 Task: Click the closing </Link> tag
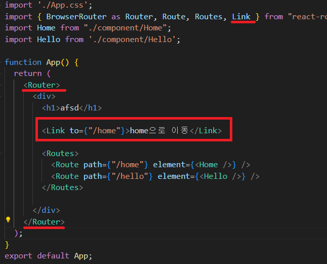pos(206,131)
